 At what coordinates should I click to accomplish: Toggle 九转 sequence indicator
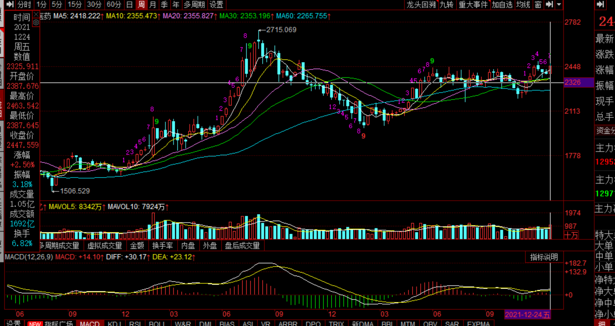pos(446,5)
